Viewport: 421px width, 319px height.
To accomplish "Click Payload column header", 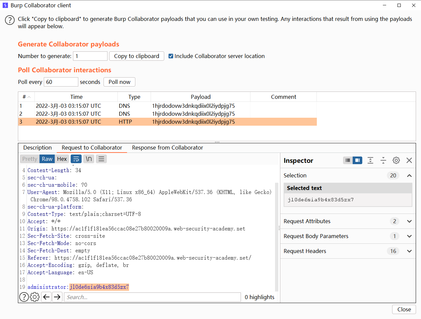I will tap(201, 97).
